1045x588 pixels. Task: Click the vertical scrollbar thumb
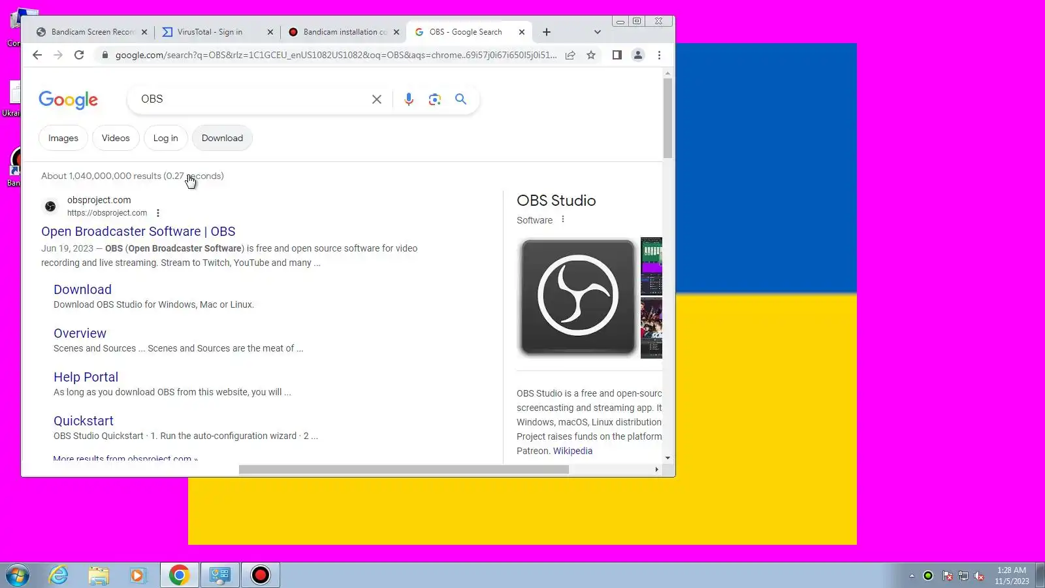[x=667, y=119]
